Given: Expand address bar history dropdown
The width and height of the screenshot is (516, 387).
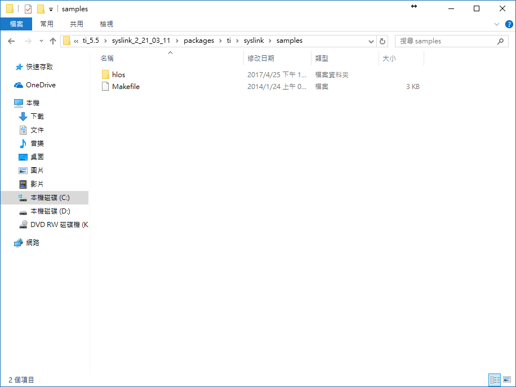Looking at the screenshot, I should click(371, 42).
